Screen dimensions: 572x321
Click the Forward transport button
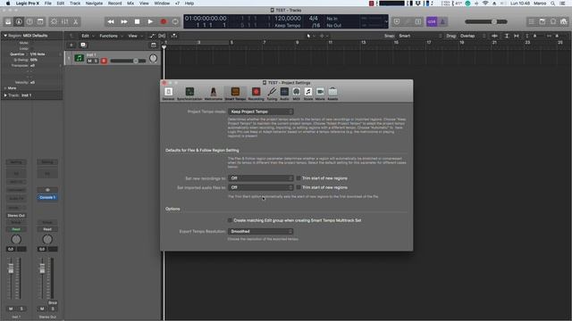[x=124, y=21]
